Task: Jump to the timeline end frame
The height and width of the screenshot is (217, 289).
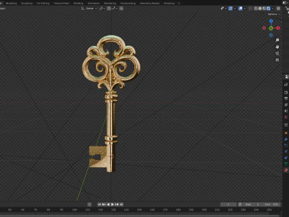Action: pos(121,204)
